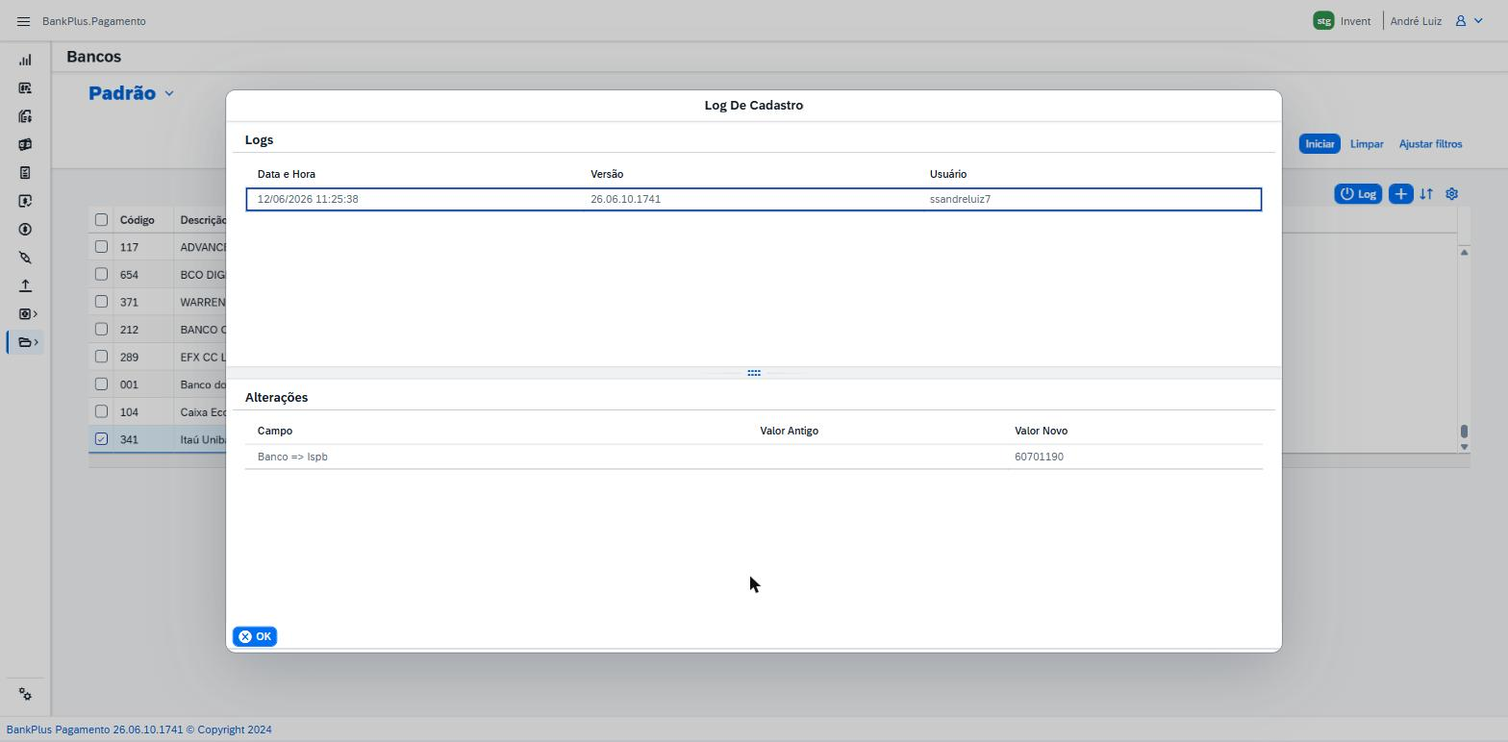Open the gears settings icon at sidebar bottom

click(25, 695)
